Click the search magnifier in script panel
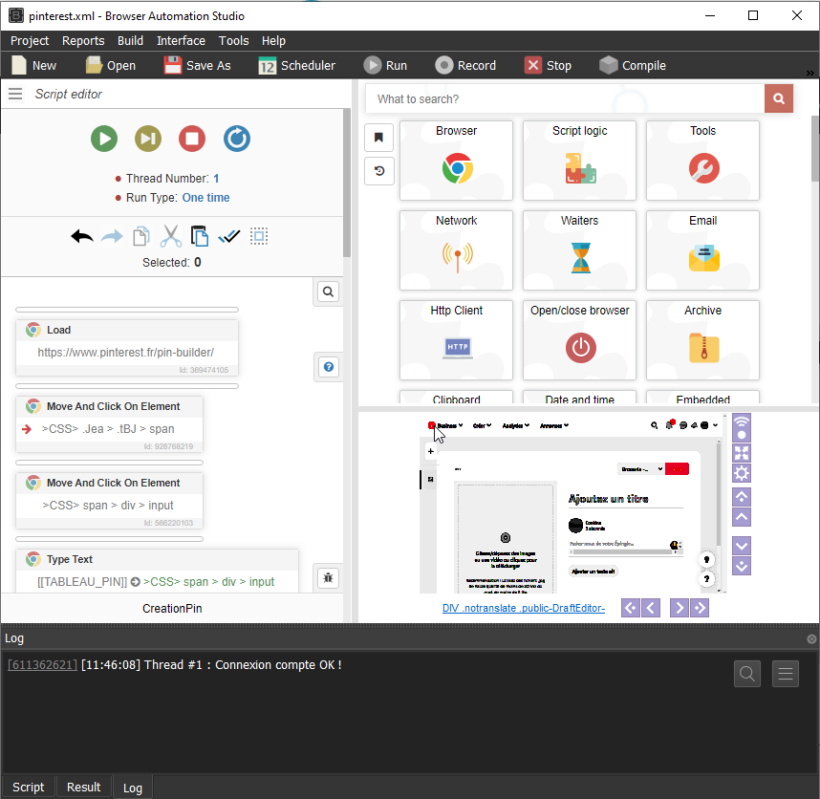This screenshot has height=799, width=820. [x=328, y=292]
